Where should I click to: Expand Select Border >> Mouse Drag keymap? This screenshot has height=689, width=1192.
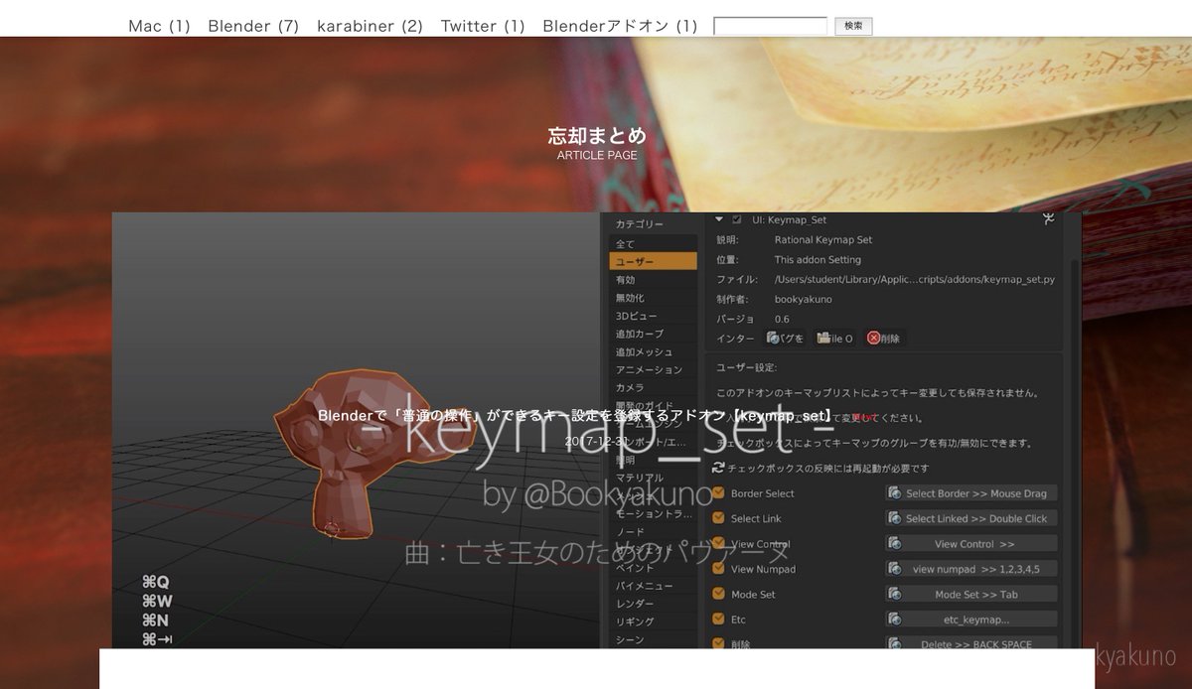pyautogui.click(x=971, y=493)
